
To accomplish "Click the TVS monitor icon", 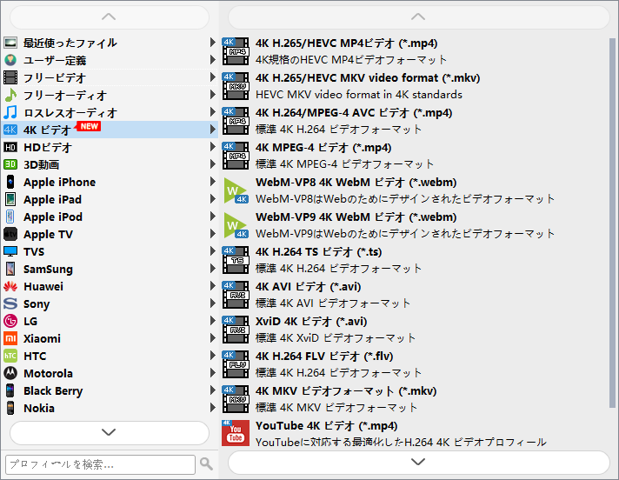I will [x=10, y=251].
